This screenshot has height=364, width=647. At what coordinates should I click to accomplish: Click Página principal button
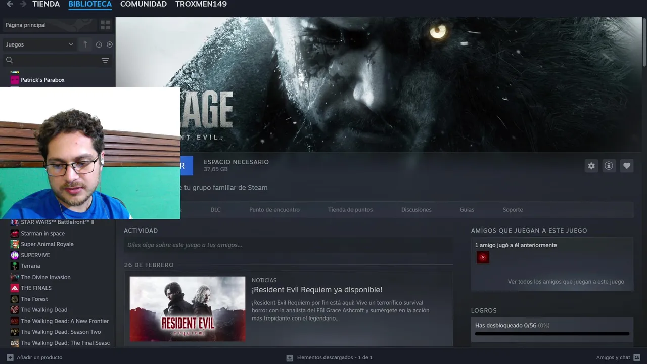click(49, 25)
